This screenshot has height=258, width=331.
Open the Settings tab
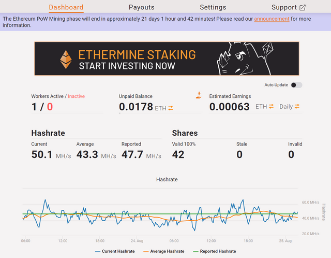coord(213,7)
